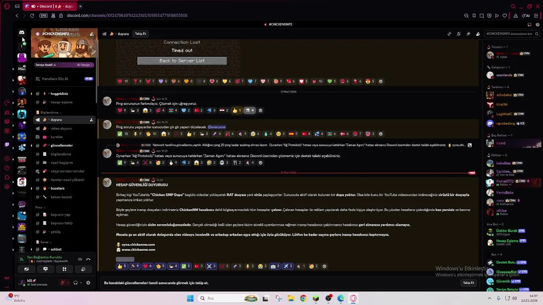The height and width of the screenshot is (305, 543).
Task: Toggle thumbs up reaction showing 8 on security post
Action: coord(122,266)
